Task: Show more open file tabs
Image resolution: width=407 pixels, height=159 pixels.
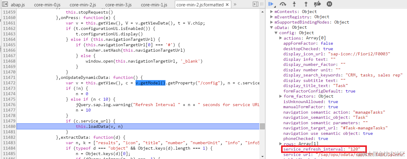Action: tap(235, 5)
